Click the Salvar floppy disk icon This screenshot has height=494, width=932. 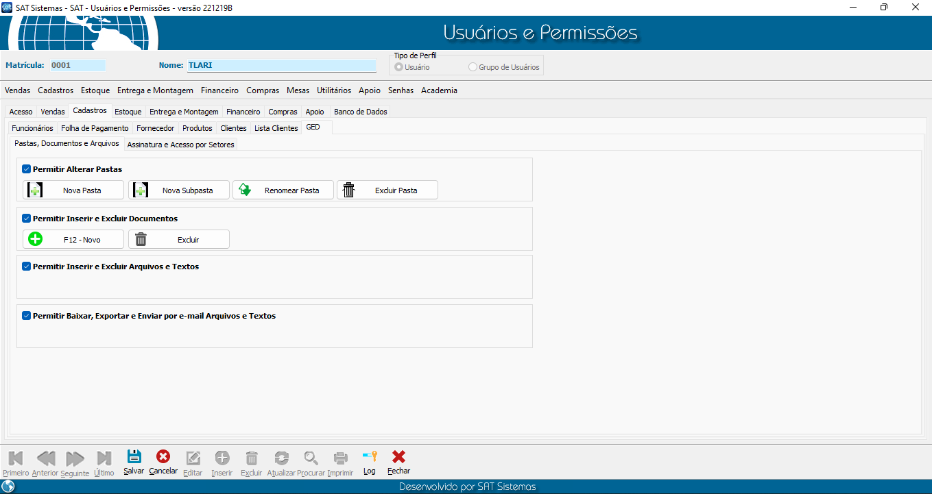click(134, 458)
